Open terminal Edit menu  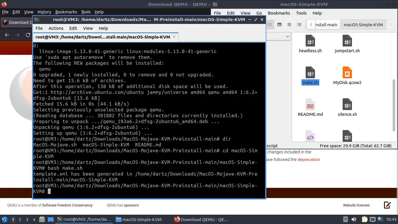pos(73,28)
